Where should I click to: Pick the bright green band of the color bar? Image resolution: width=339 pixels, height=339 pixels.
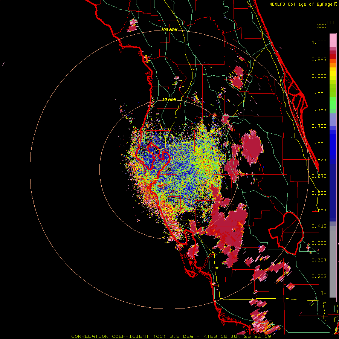pyautogui.click(x=333, y=103)
